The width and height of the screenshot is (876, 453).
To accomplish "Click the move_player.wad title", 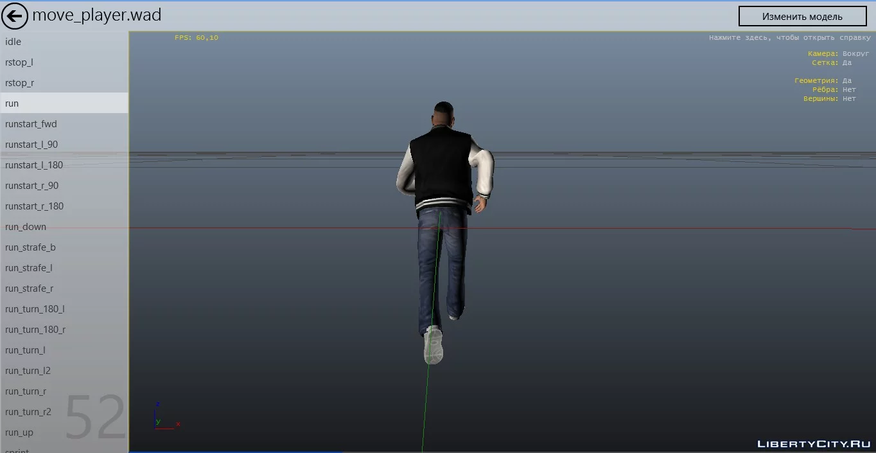I will tap(97, 15).
